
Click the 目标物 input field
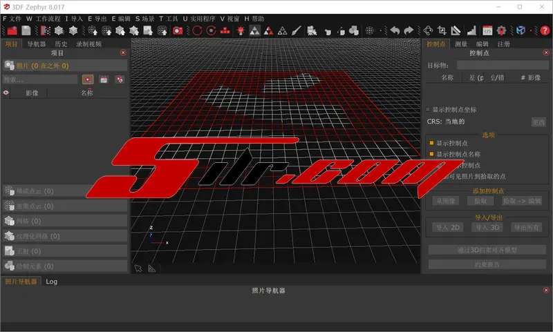[x=503, y=65]
